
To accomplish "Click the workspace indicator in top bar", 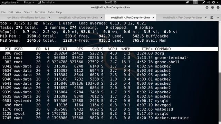I will [x=195, y=2].
